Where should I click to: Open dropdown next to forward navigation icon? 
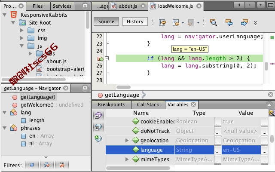tap(198, 23)
